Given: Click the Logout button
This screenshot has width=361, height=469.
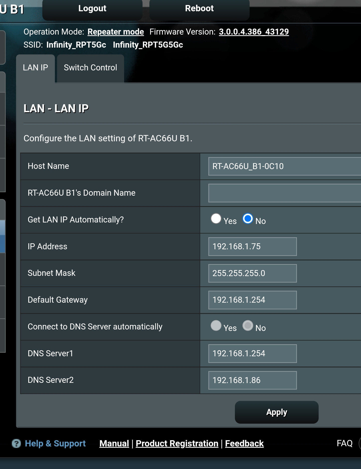Looking at the screenshot, I should point(92,10).
